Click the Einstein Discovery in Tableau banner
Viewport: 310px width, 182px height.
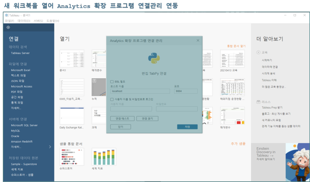pos(280,162)
